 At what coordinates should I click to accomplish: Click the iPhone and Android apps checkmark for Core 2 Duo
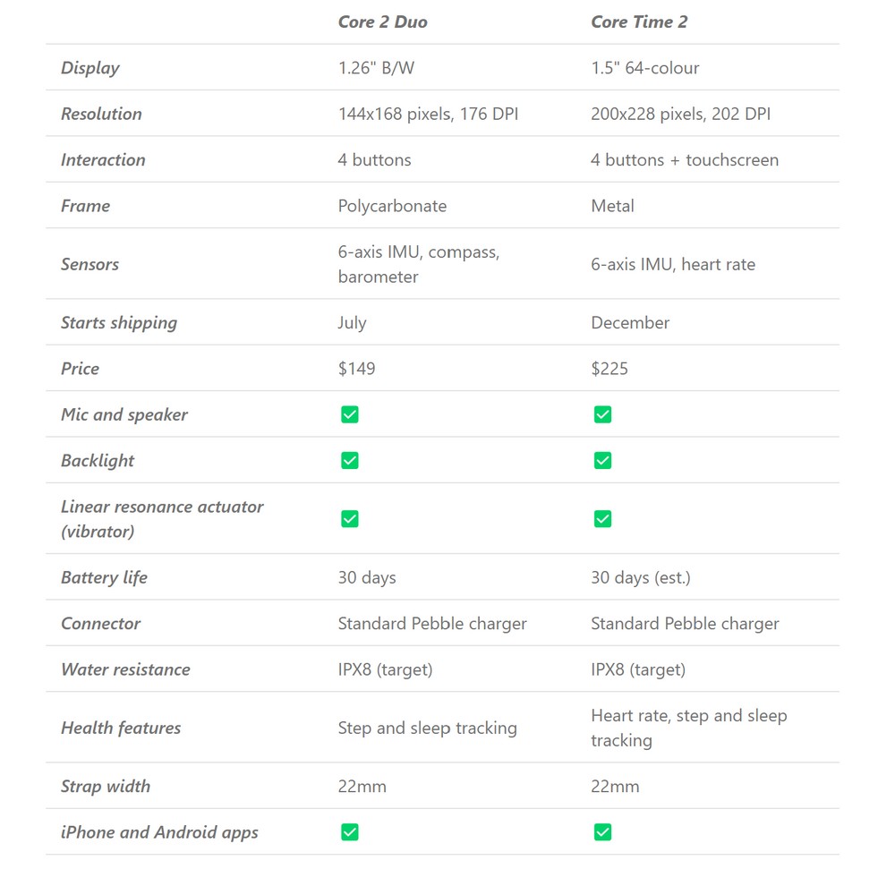(x=350, y=832)
